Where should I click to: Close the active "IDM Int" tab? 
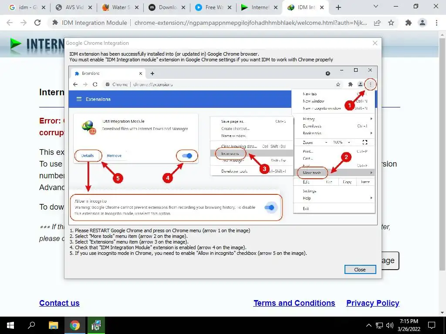click(322, 8)
